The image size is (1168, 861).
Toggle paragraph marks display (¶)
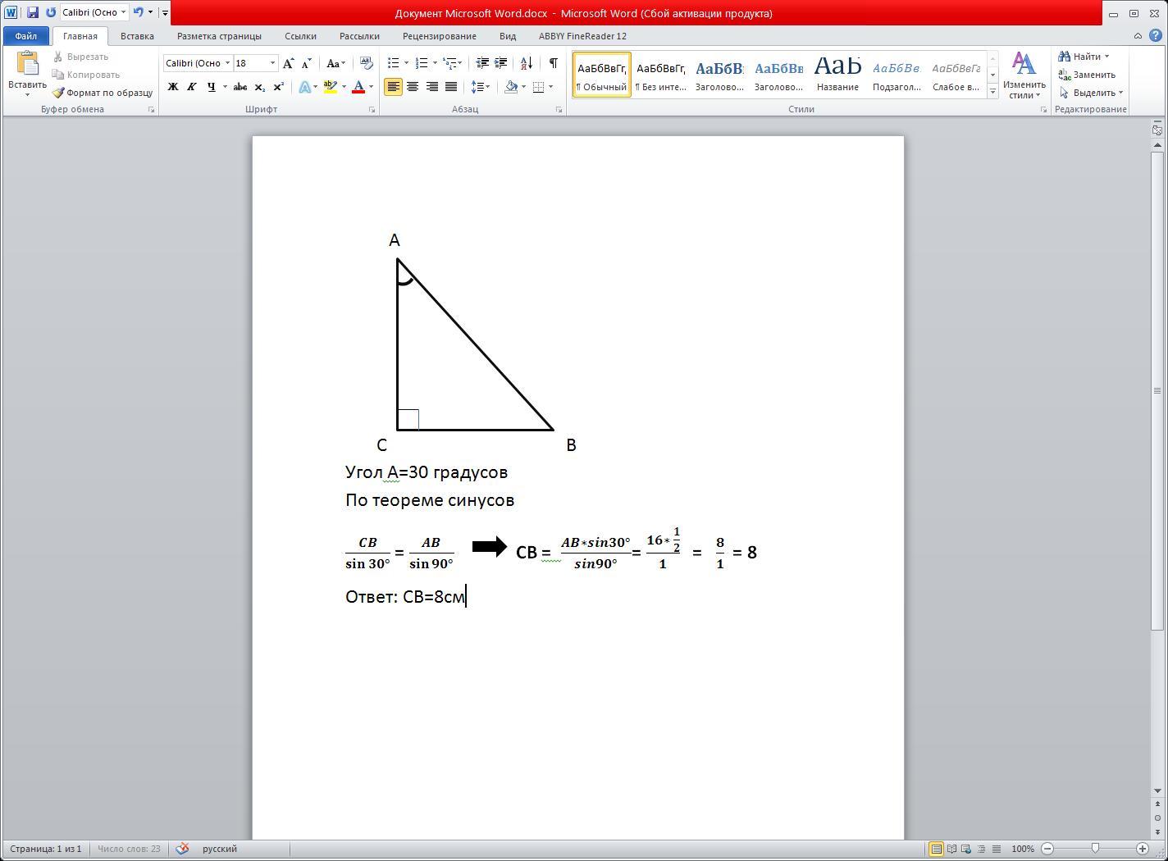point(554,63)
